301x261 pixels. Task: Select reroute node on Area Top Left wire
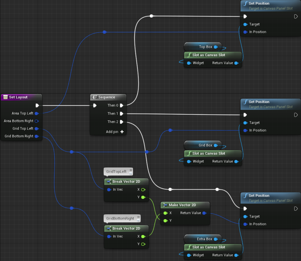click(105, 32)
